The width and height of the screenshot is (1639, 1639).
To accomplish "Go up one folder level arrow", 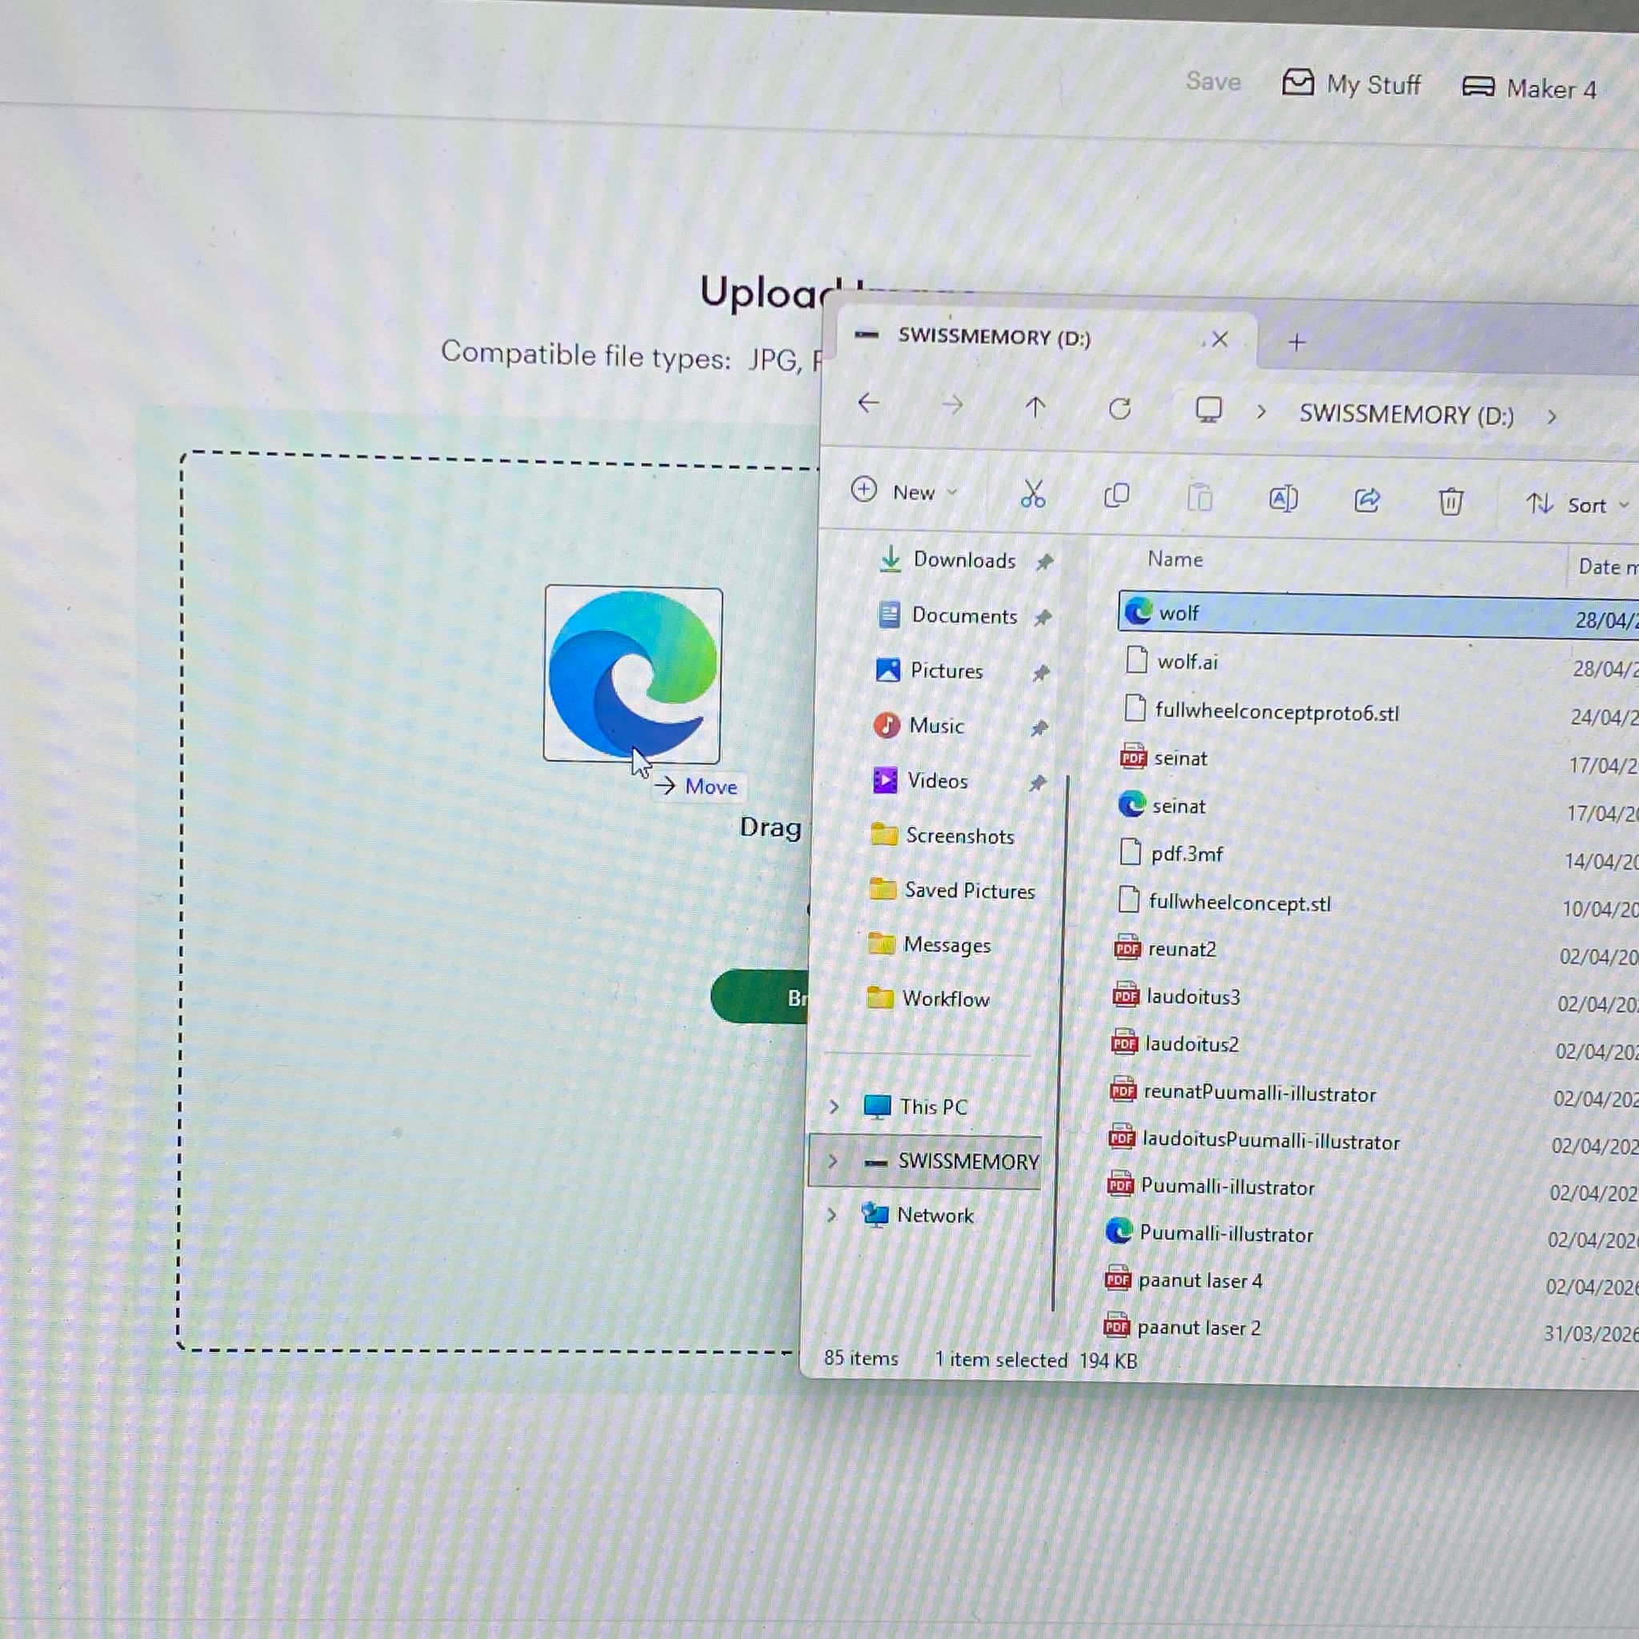I will tap(1035, 407).
